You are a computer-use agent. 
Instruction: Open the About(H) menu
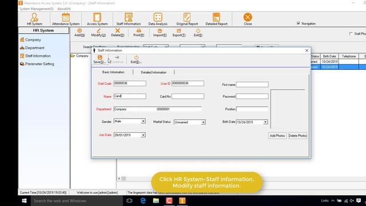[x=64, y=9]
